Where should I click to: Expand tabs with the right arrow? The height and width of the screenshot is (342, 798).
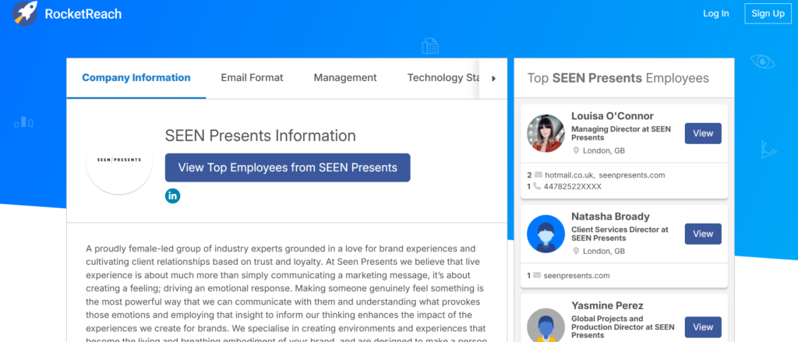pyautogui.click(x=493, y=79)
